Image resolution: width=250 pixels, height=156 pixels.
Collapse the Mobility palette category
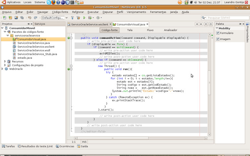[217, 28]
